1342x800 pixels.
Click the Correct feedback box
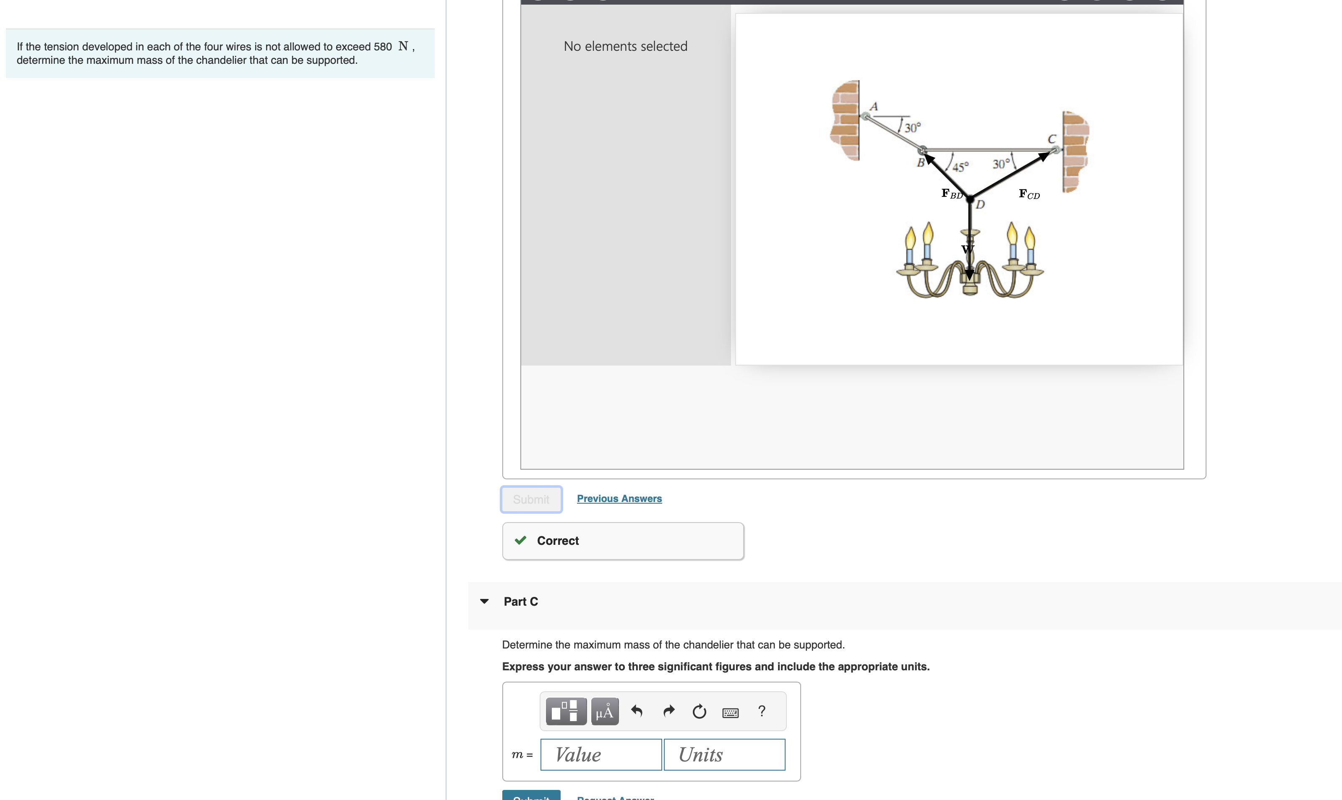pos(622,541)
